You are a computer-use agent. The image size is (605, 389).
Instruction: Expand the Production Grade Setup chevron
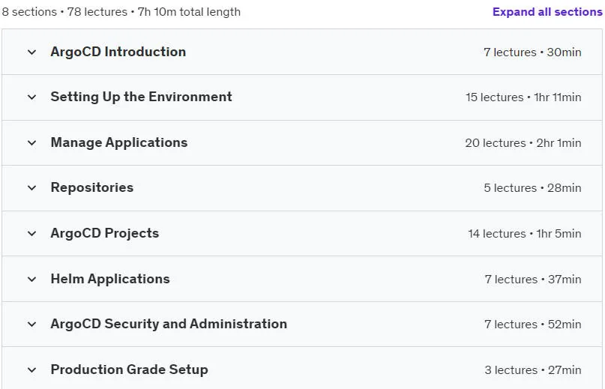coord(32,370)
